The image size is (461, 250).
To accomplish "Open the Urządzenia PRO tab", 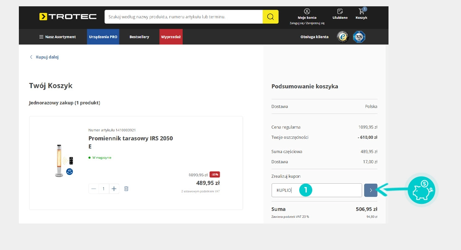I will click(x=103, y=37).
